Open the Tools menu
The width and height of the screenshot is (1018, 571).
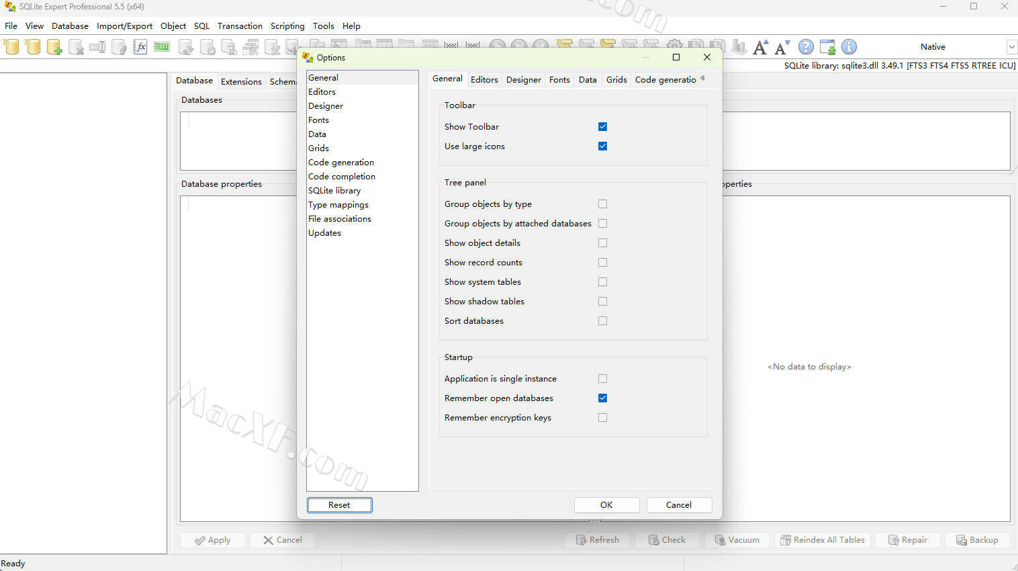(x=323, y=26)
